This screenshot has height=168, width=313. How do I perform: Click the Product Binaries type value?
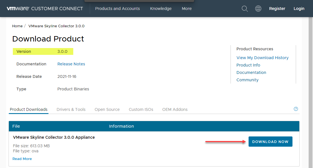(73, 89)
